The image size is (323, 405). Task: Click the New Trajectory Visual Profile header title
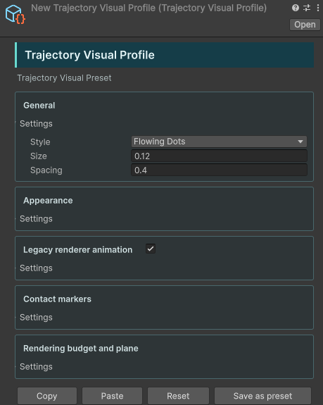pyautogui.click(x=149, y=8)
